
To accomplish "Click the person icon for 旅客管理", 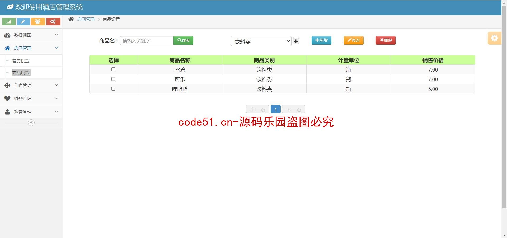I will click(x=7, y=112).
